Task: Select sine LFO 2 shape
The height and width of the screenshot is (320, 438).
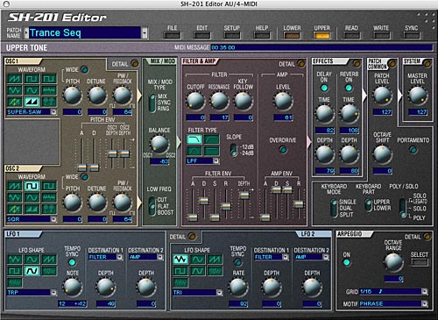Action: coord(197,260)
